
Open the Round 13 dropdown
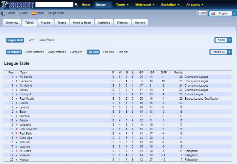(221, 52)
